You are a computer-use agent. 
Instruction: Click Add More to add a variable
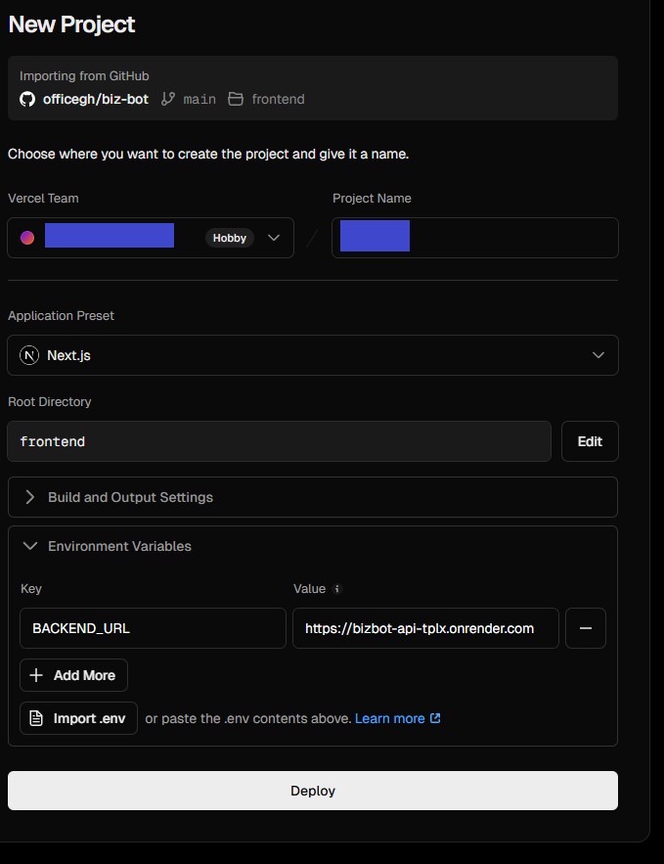[x=73, y=675]
